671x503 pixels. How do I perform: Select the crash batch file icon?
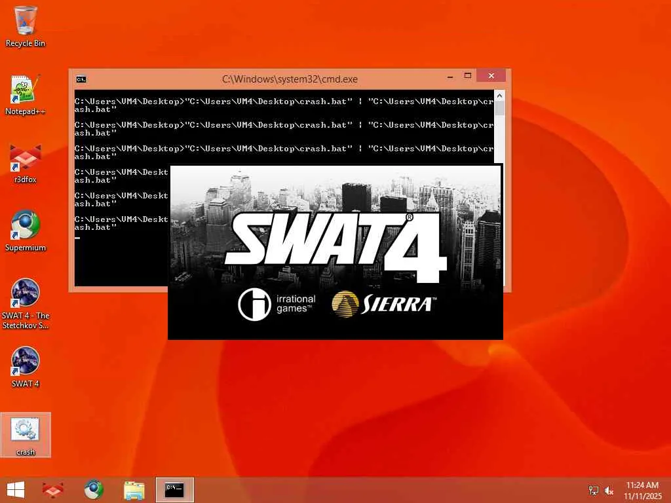coord(26,435)
